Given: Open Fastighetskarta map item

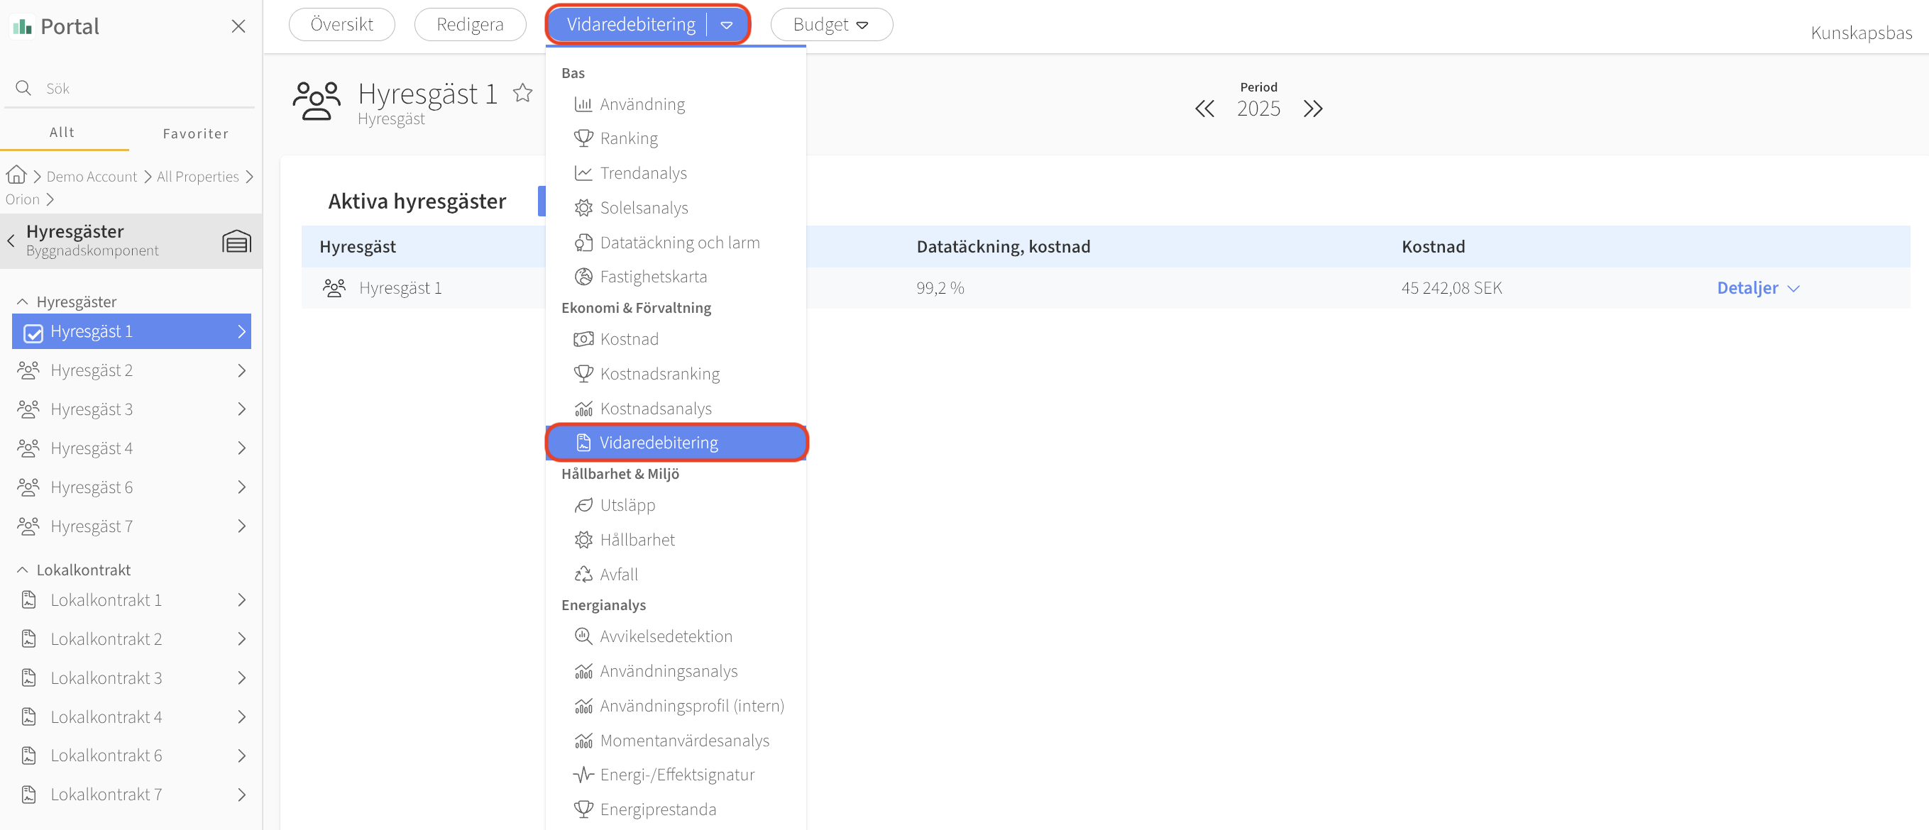Looking at the screenshot, I should tap(676, 277).
